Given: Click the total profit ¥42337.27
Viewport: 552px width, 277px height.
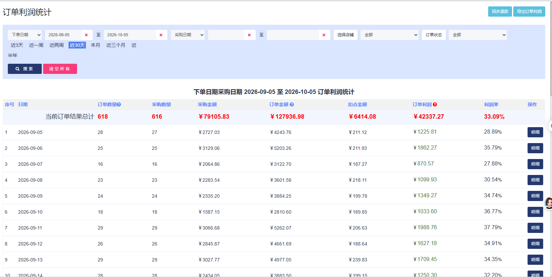Looking at the screenshot, I should click(429, 117).
